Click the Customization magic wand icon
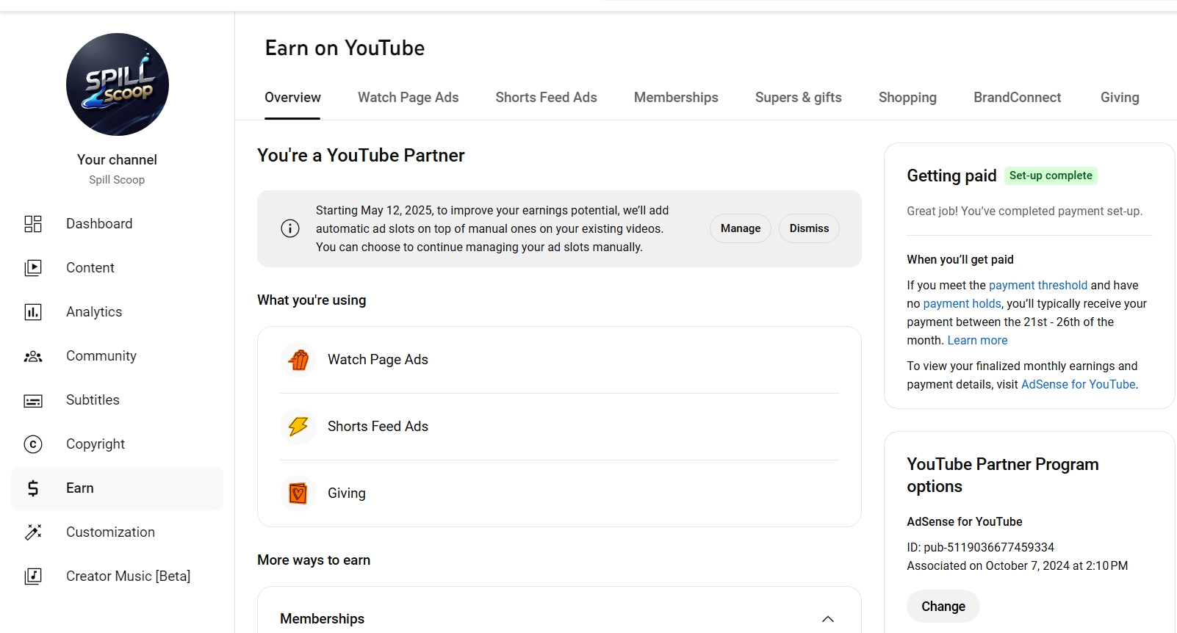Image resolution: width=1177 pixels, height=633 pixels. tap(33, 532)
